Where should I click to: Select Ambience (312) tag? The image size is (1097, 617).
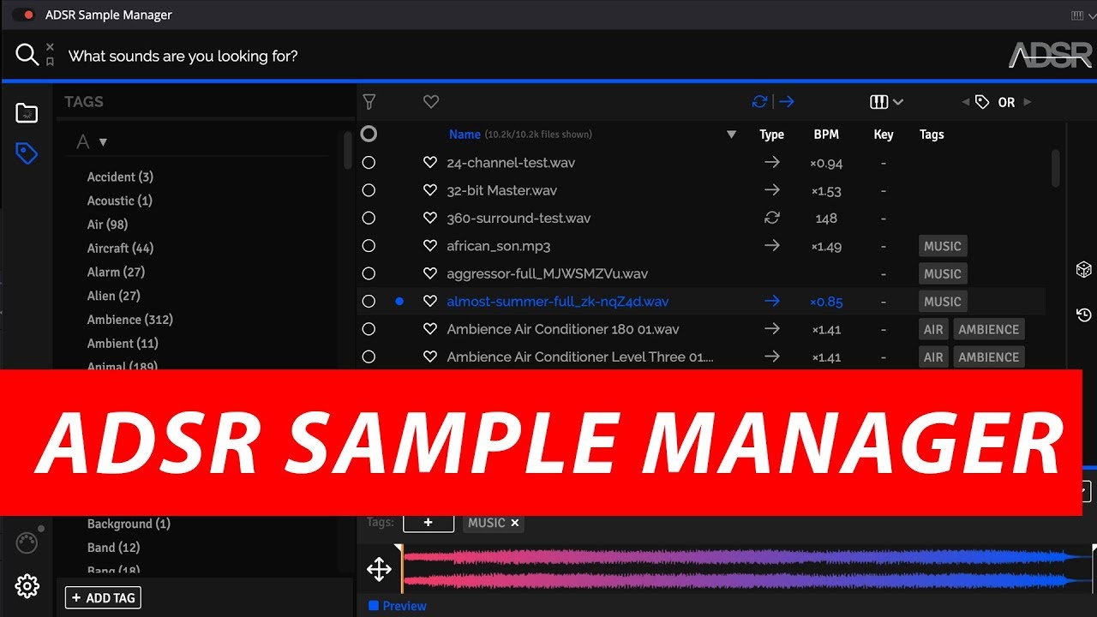pyautogui.click(x=130, y=320)
